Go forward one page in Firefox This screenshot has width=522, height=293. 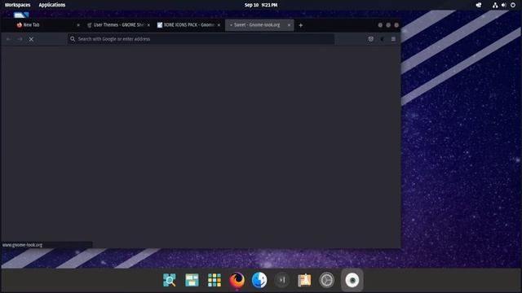point(20,39)
